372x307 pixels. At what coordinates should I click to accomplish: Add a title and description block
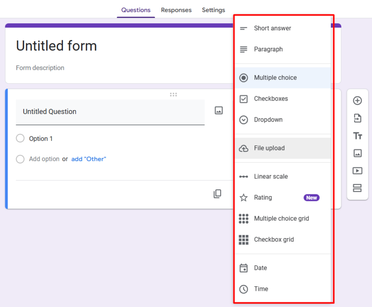(x=357, y=136)
